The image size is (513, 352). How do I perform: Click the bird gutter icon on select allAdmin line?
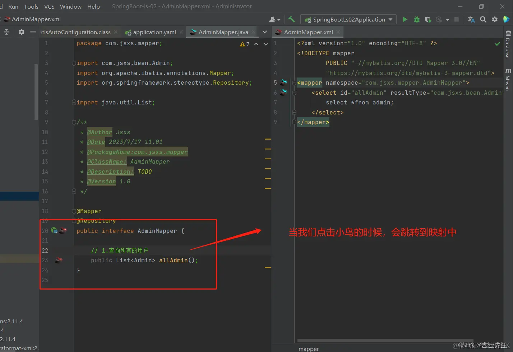click(284, 92)
